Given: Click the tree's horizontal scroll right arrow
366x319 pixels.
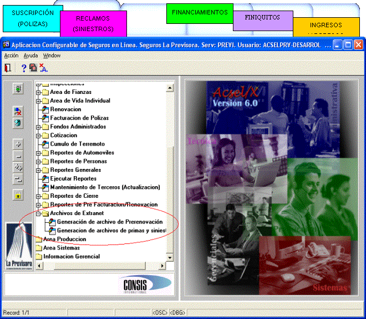Looking at the screenshot, I should pos(162,266).
